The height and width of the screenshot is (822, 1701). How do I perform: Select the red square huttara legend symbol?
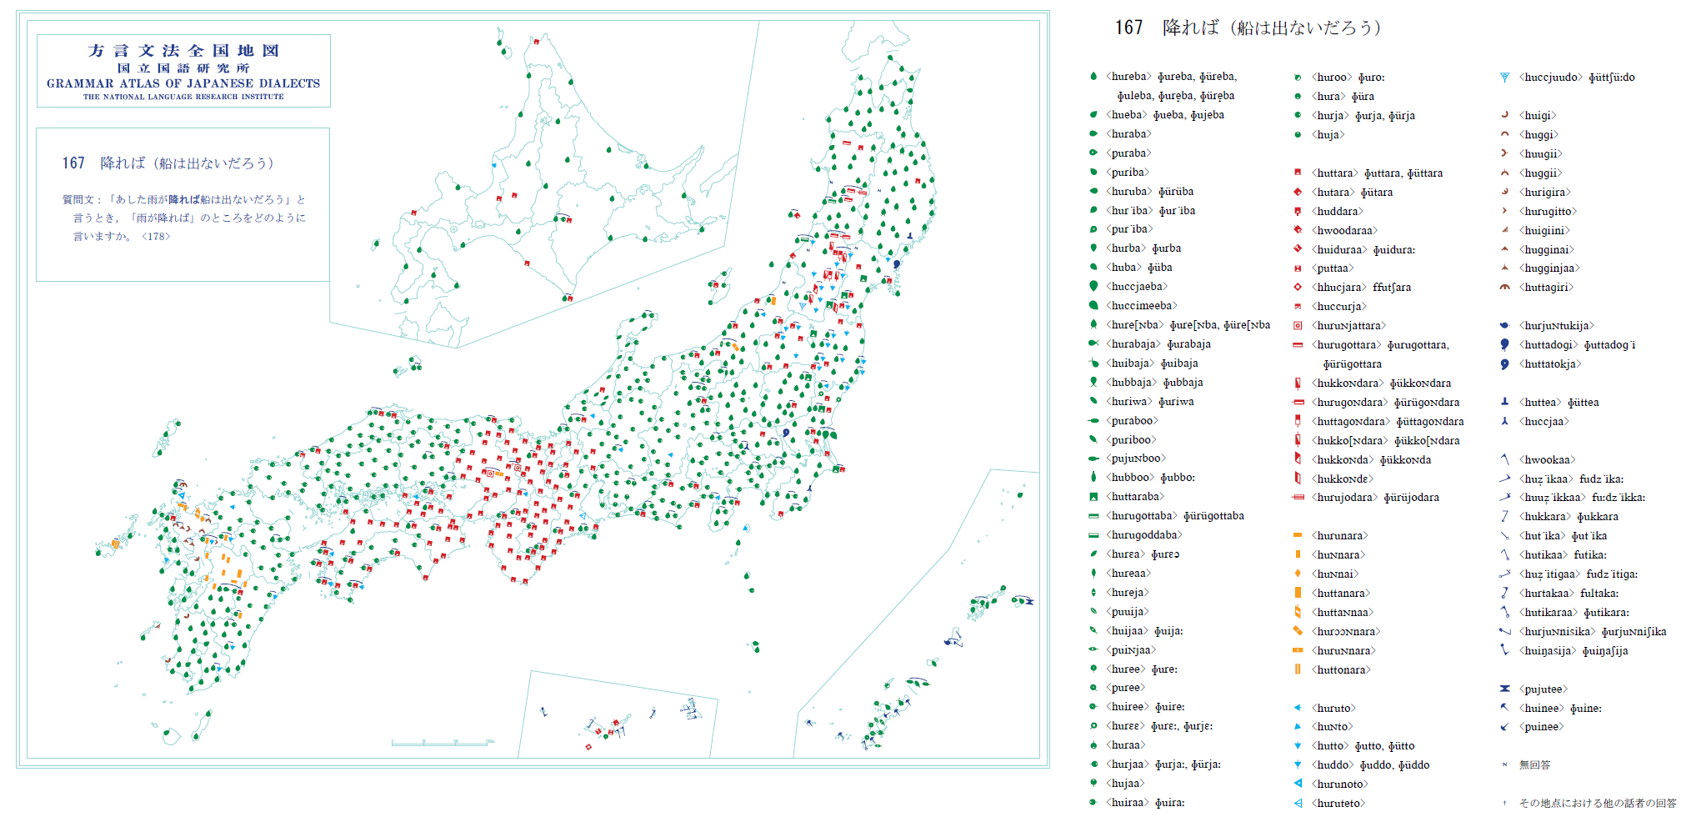pyautogui.click(x=1298, y=173)
